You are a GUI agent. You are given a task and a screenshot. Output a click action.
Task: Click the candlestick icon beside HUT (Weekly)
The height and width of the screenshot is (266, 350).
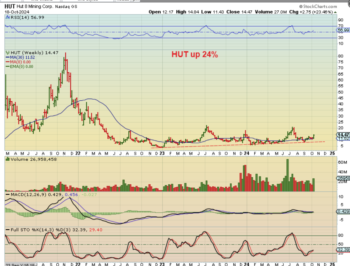coord(7,52)
